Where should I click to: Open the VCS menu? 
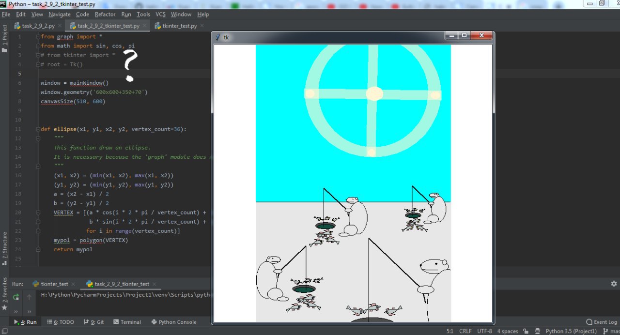point(160,15)
